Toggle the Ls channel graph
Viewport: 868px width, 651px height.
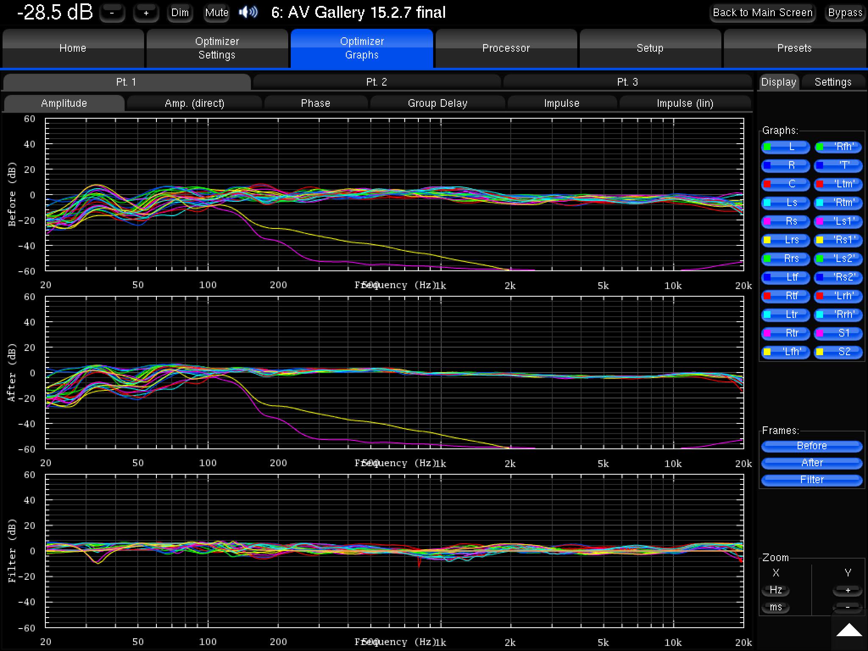(786, 203)
